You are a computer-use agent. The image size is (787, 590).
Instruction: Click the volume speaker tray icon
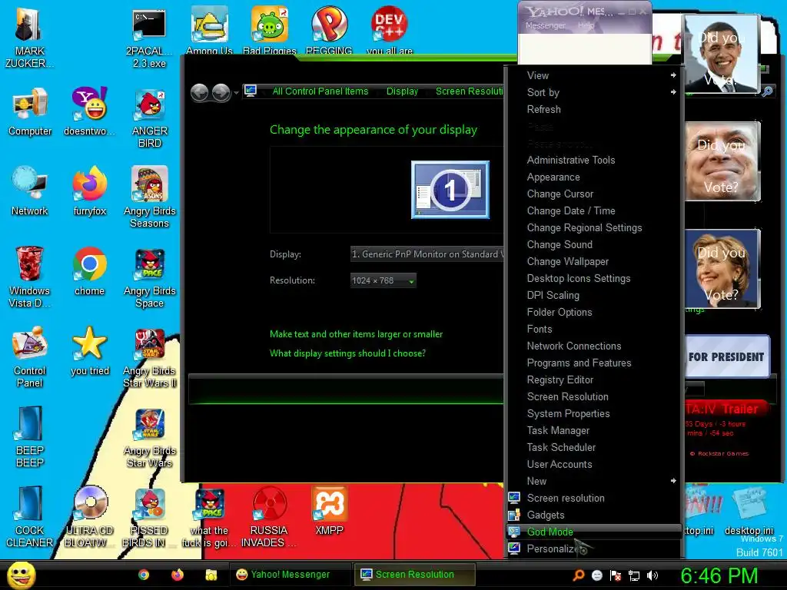pos(653,575)
